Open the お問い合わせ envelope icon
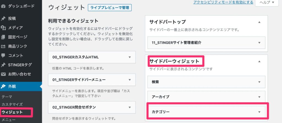 pos(3,74)
